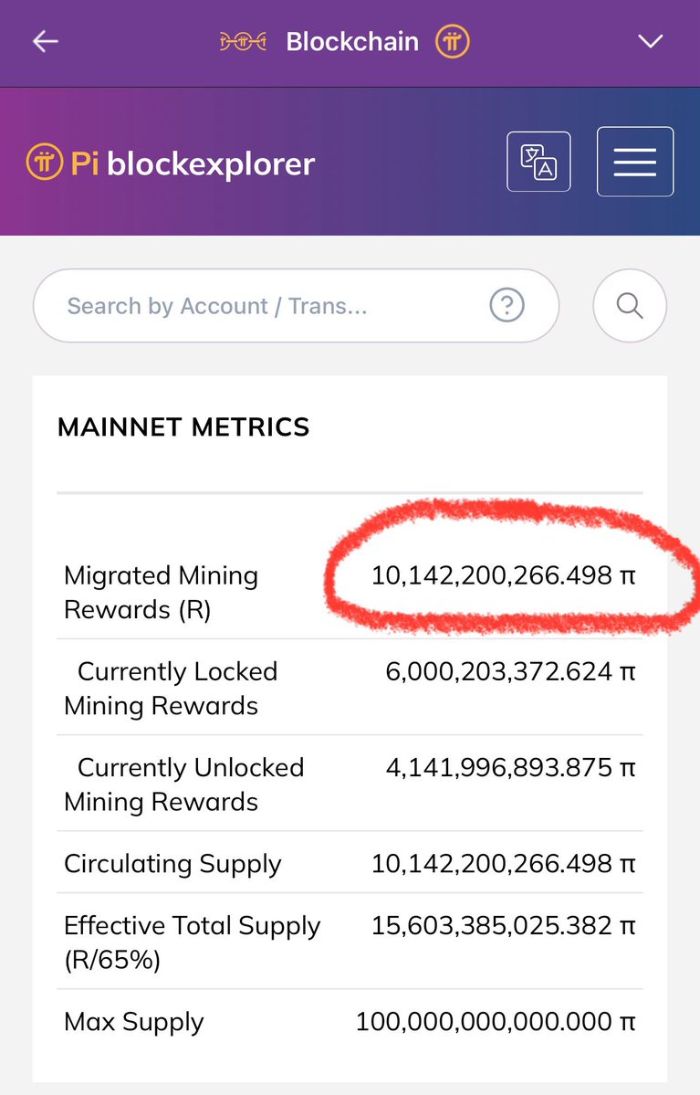Select Migrated Mining Rewards value beside its label

click(x=503, y=575)
